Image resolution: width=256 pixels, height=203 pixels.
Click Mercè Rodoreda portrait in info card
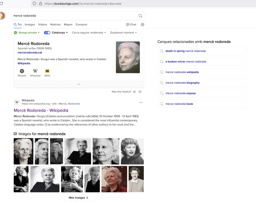(128, 57)
